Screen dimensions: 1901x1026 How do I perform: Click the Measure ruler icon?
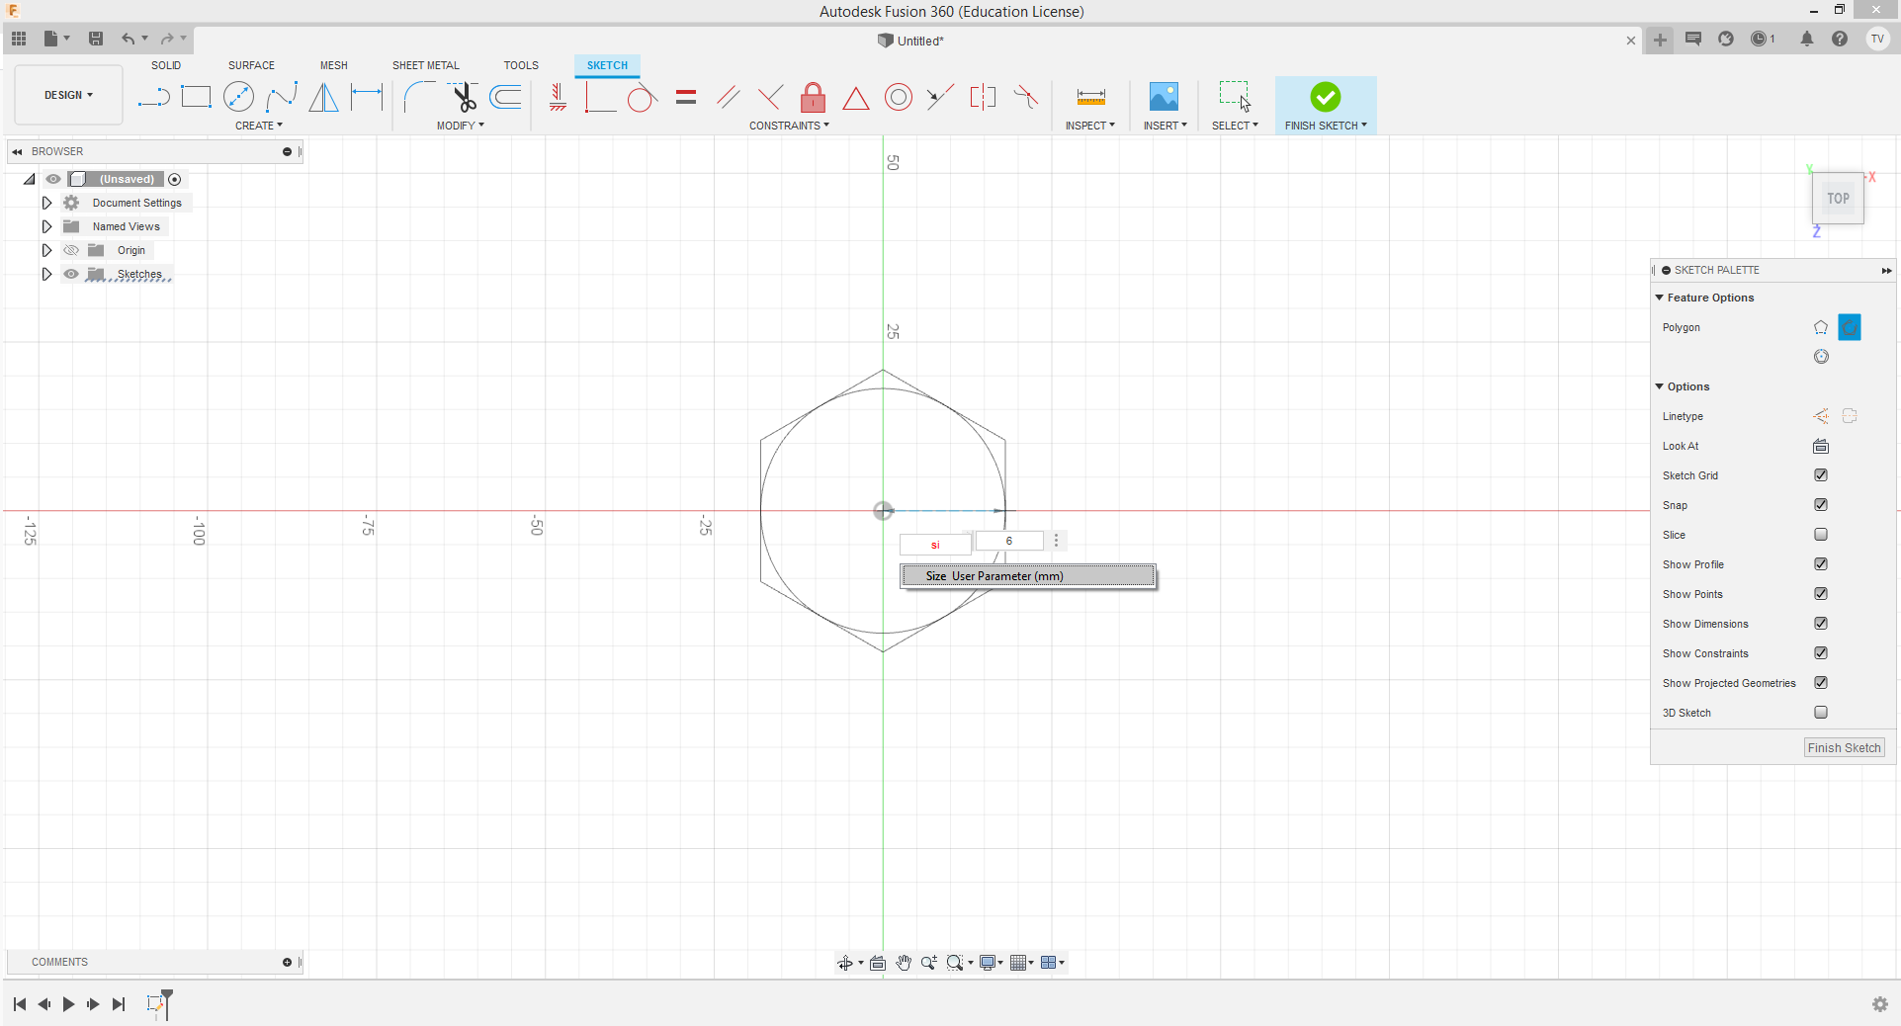[x=1090, y=97]
